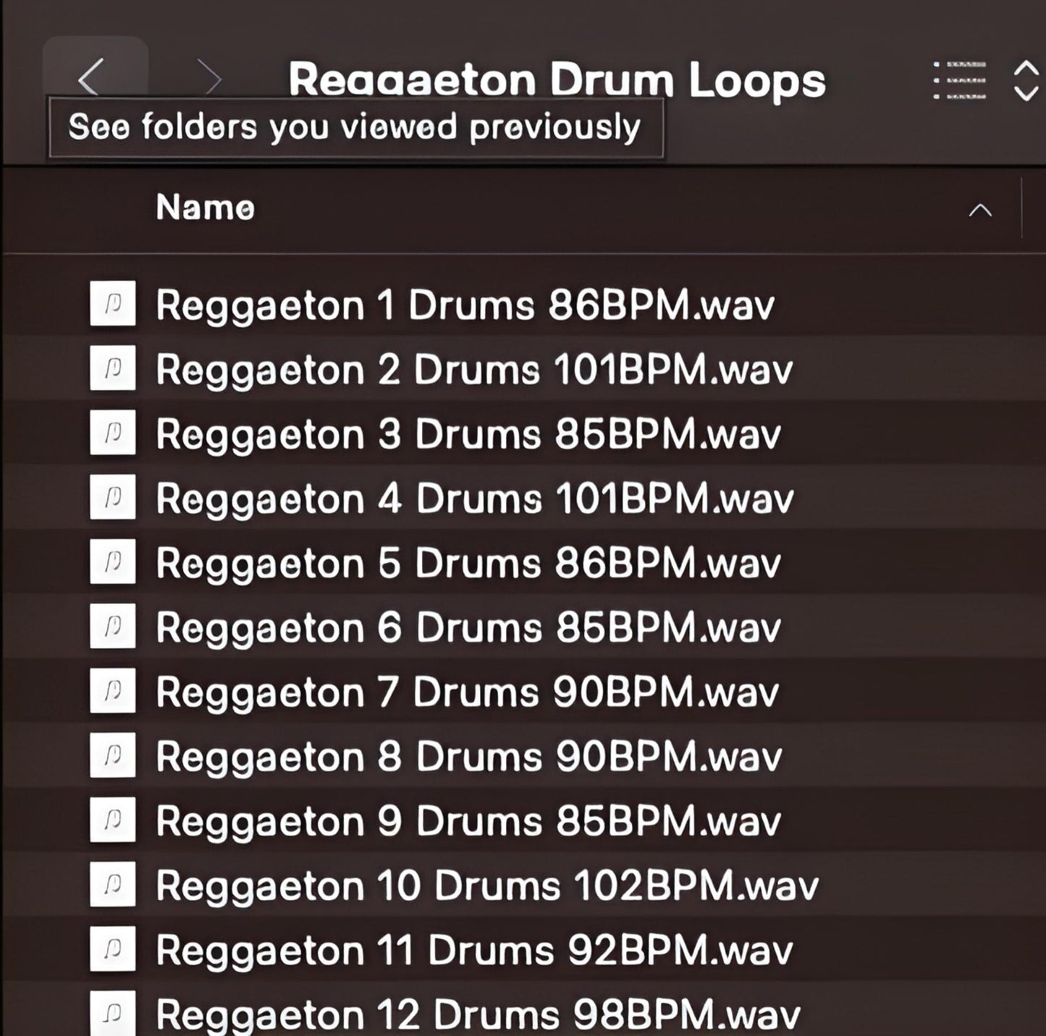
Task: Click audio file icon of Reggaeton 2 Drums
Action: click(112, 368)
